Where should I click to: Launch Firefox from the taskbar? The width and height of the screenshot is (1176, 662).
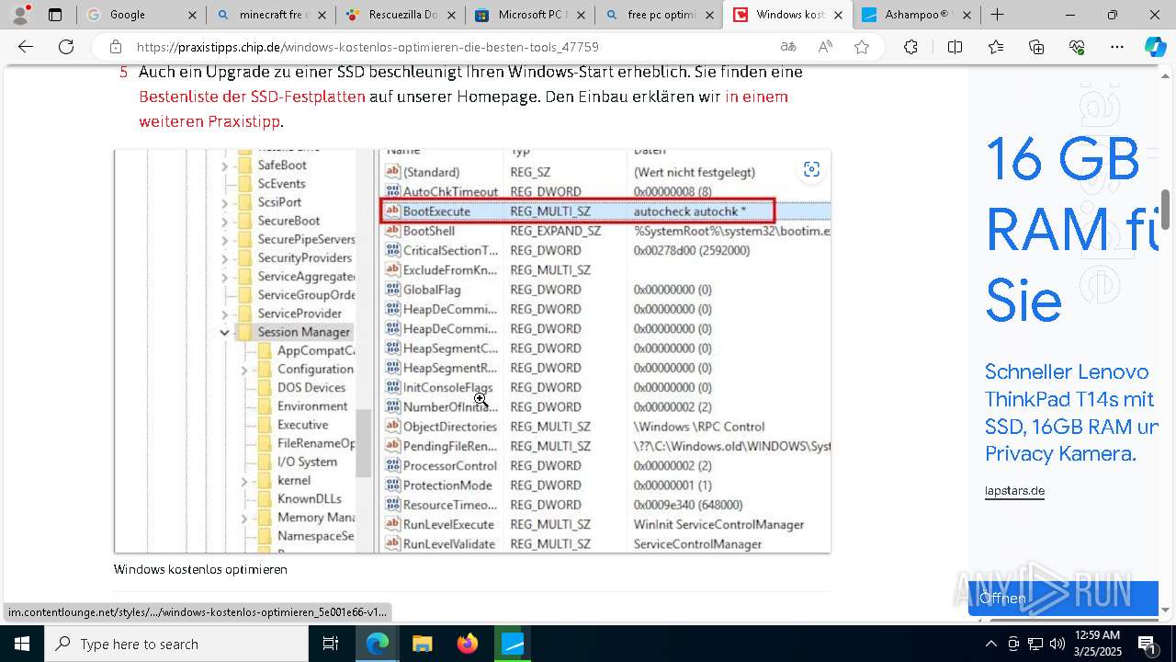[467, 644]
